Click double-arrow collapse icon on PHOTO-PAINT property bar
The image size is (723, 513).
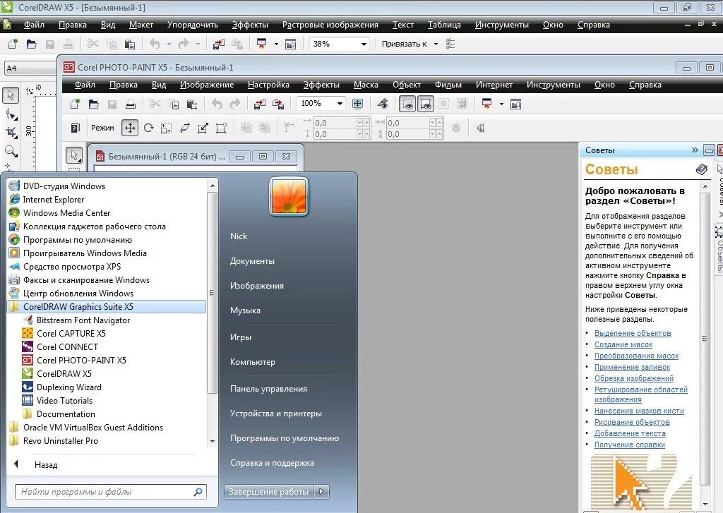[x=480, y=128]
